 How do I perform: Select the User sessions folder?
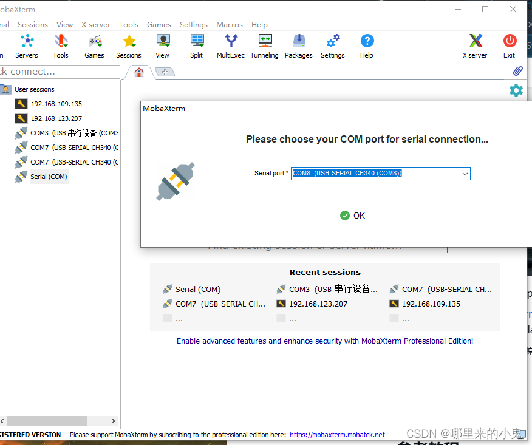tap(34, 89)
